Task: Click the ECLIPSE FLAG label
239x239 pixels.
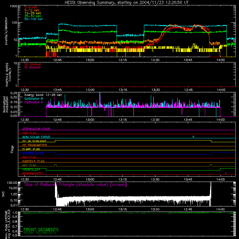Action: pyautogui.click(x=33, y=153)
